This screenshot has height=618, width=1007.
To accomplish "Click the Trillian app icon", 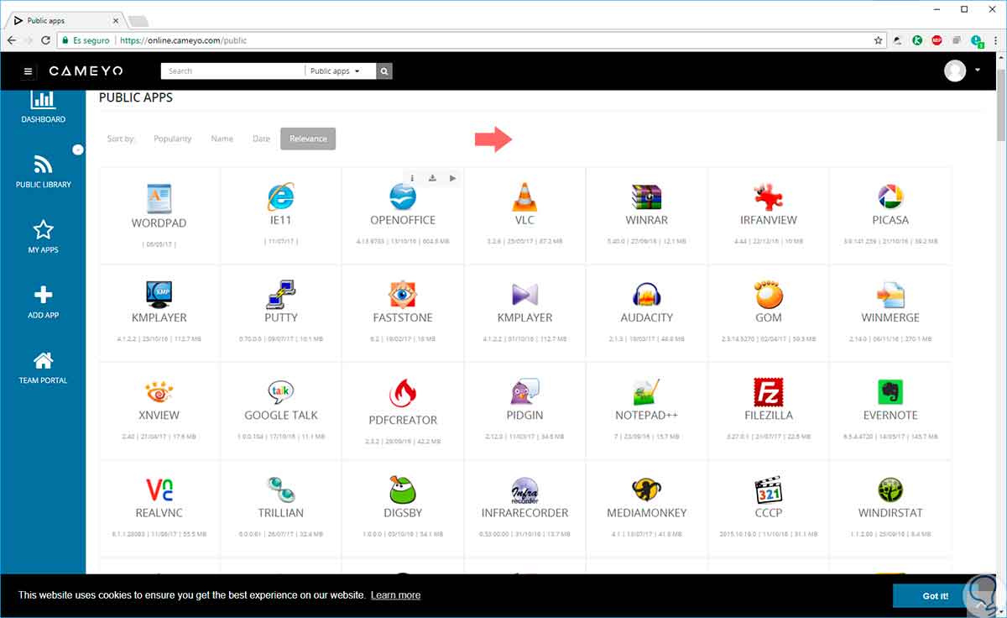I will point(280,490).
